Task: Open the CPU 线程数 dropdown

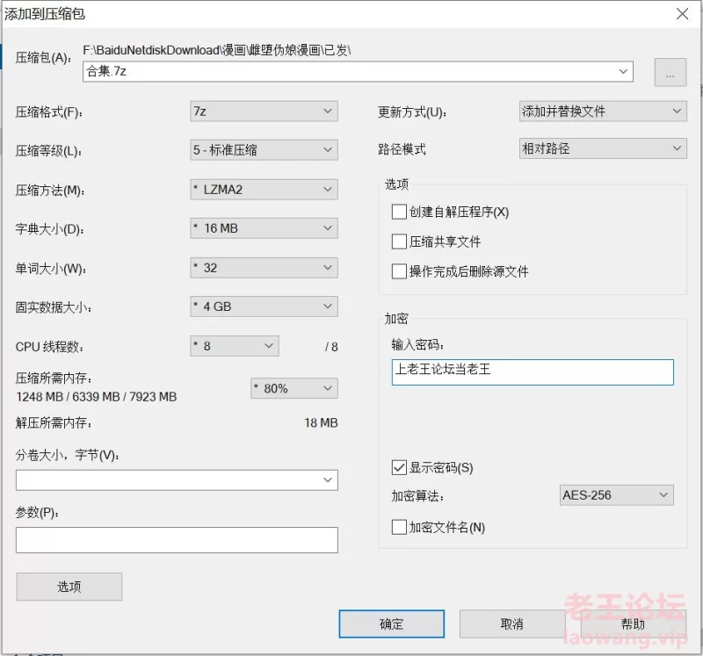Action: pyautogui.click(x=235, y=346)
